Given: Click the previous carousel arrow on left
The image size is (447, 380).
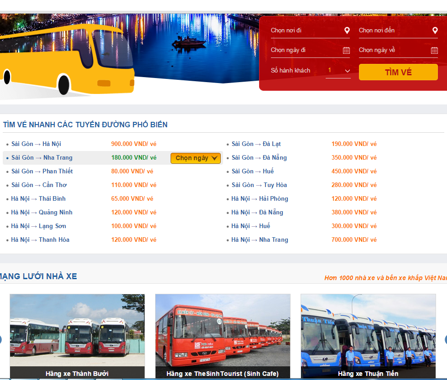Looking at the screenshot, I should (x=1, y=340).
